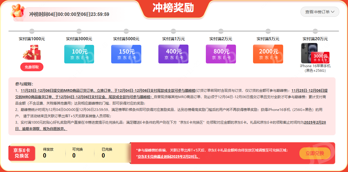Select the 150元 京东E卡 reward card

point(126,54)
